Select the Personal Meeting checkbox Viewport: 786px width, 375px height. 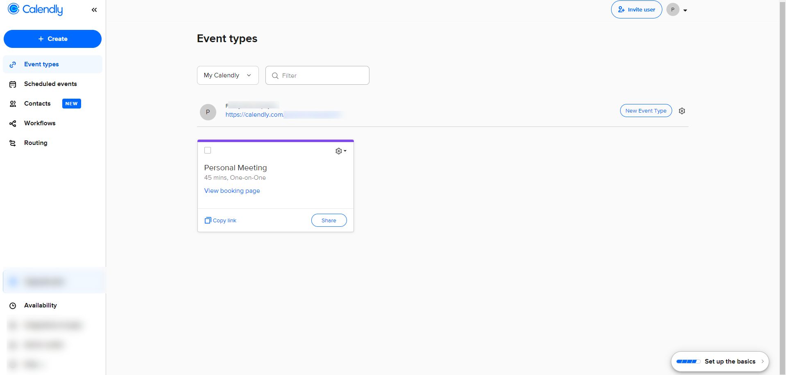click(208, 150)
